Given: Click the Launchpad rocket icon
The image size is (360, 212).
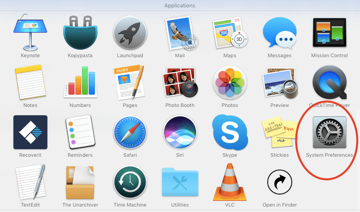Looking at the screenshot, I should [130, 33].
